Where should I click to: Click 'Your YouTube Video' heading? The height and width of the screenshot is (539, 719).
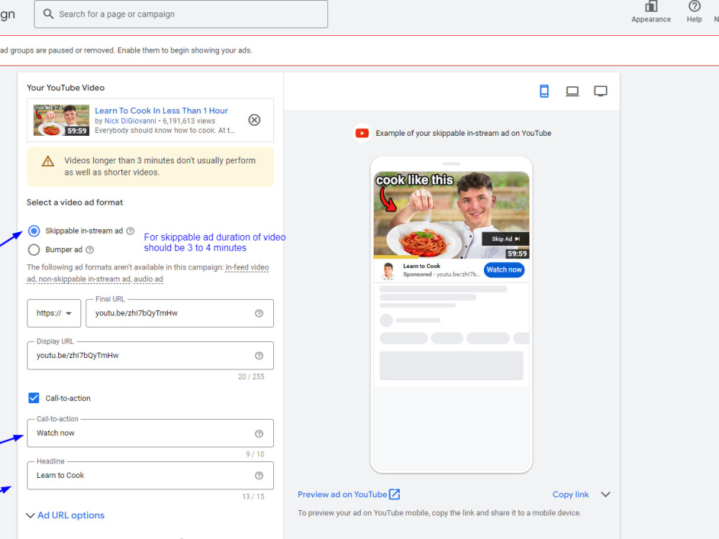[65, 88]
